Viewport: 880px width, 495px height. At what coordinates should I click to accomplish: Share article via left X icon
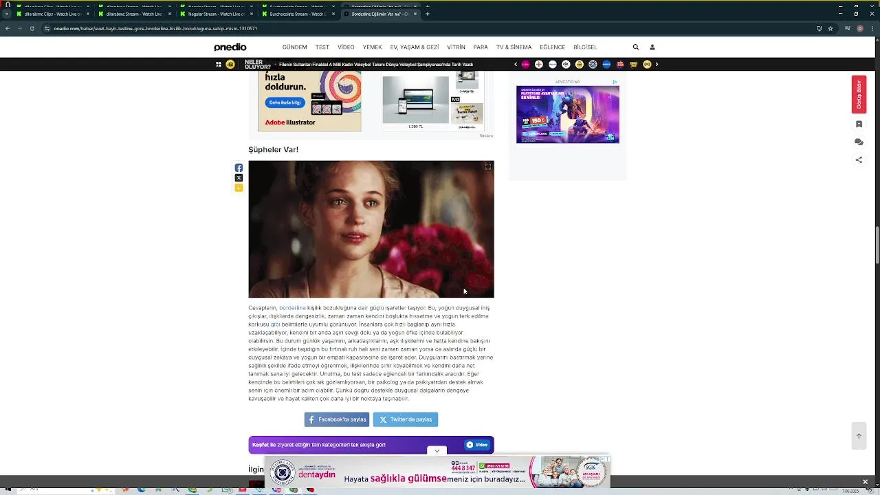tap(239, 178)
